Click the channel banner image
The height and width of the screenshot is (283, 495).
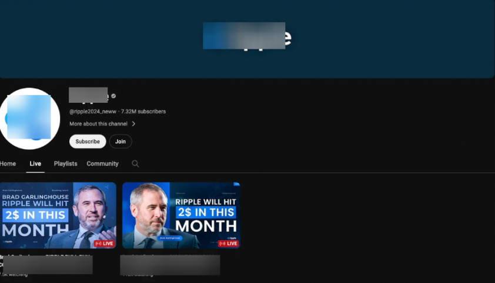tap(247, 39)
